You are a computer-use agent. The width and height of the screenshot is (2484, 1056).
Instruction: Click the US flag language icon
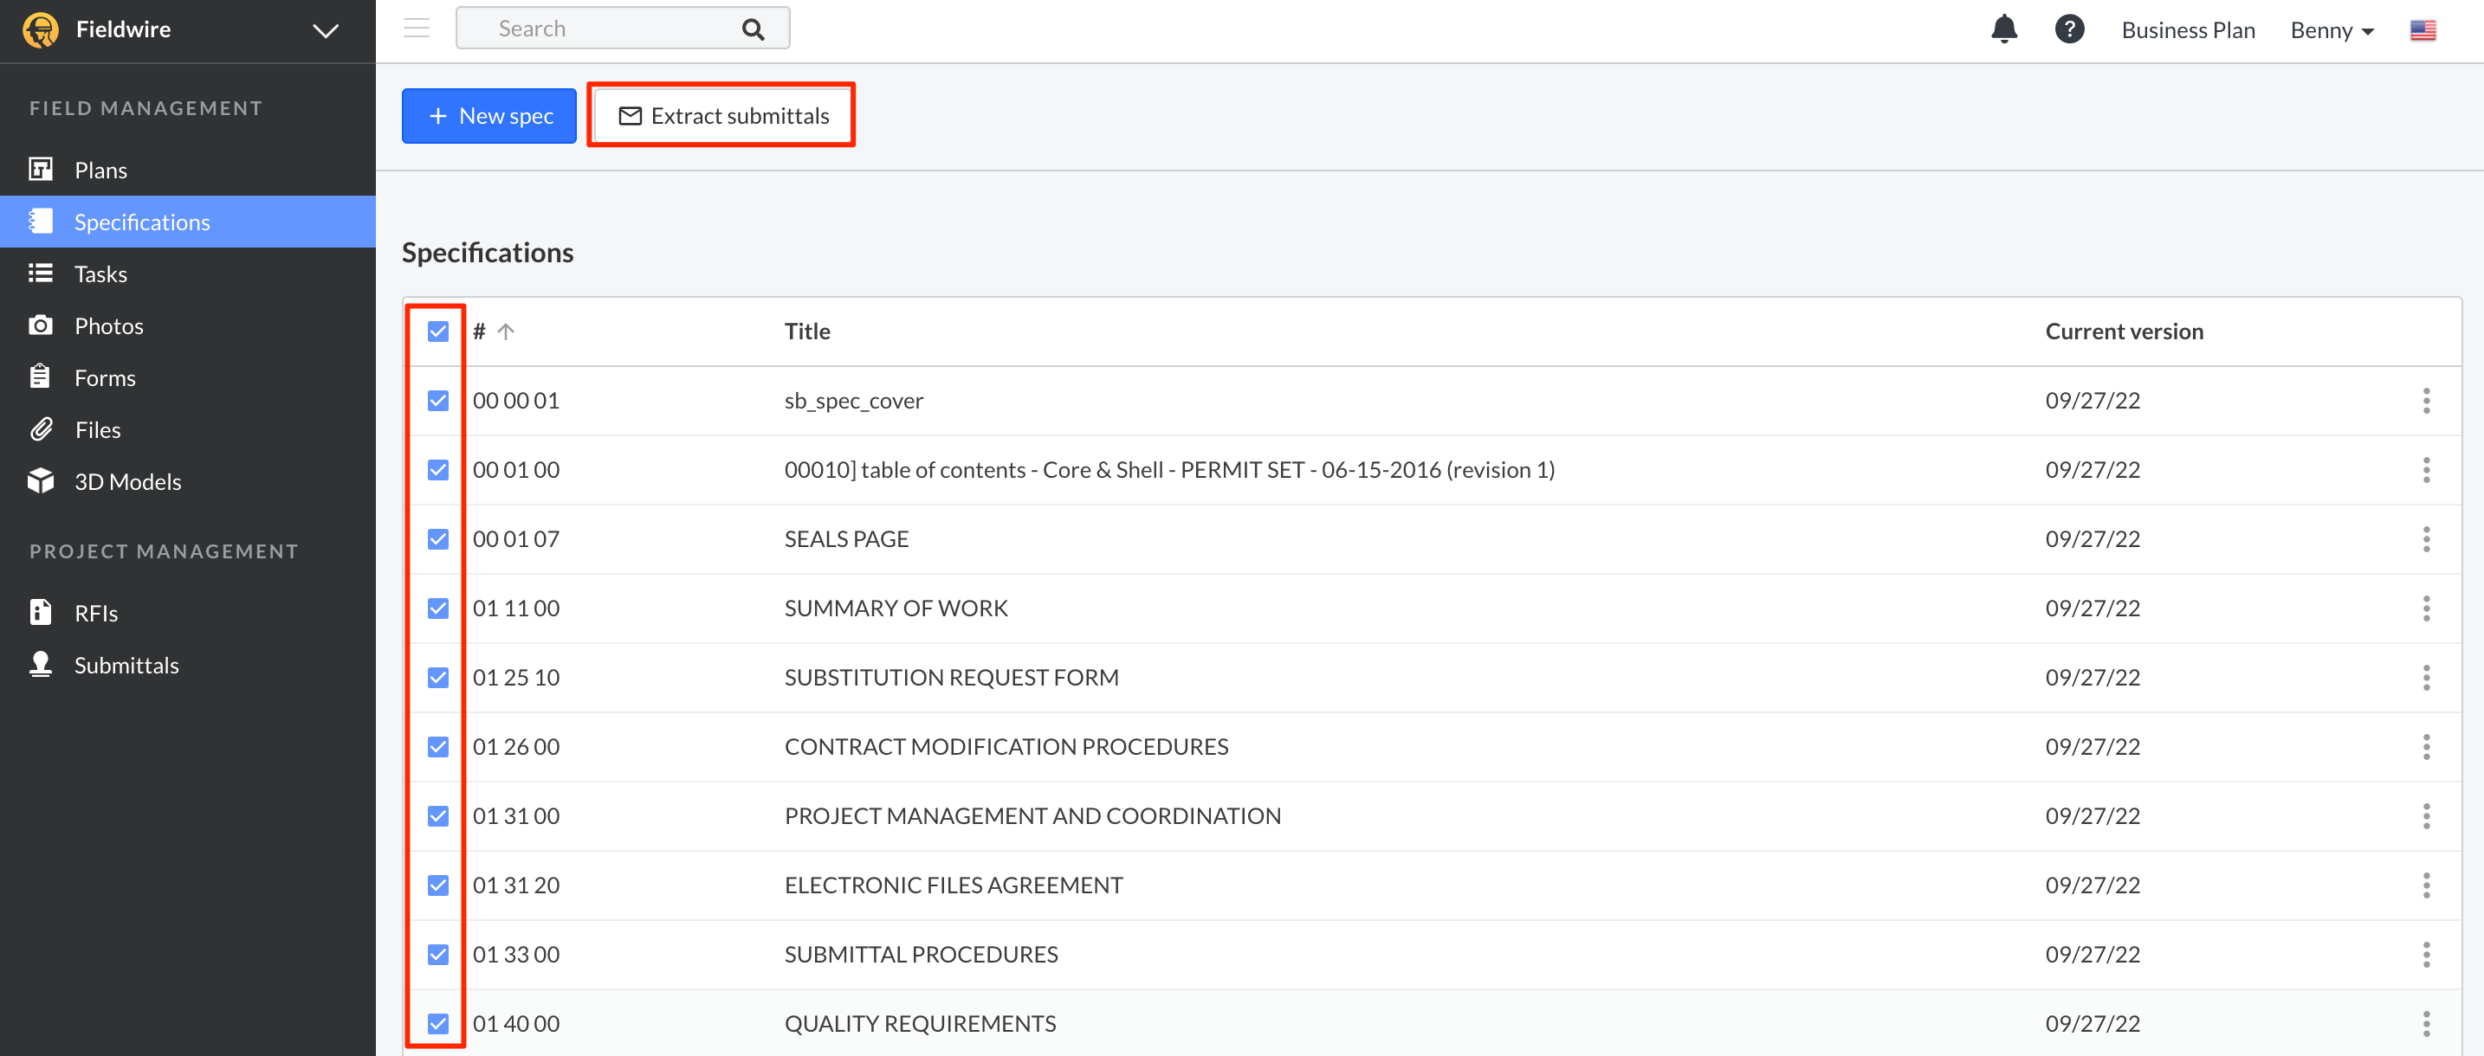tap(2423, 30)
